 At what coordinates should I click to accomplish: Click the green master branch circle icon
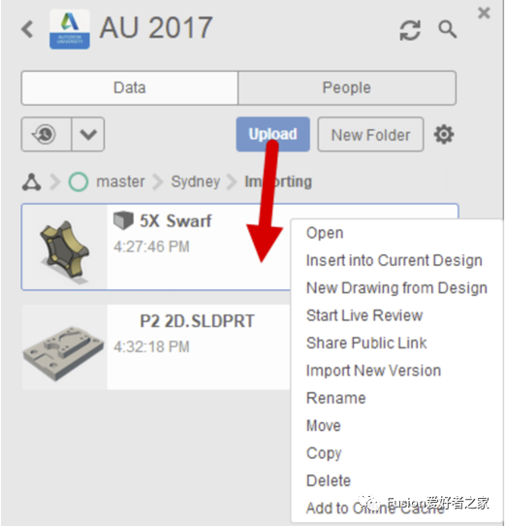pyautogui.click(x=79, y=181)
